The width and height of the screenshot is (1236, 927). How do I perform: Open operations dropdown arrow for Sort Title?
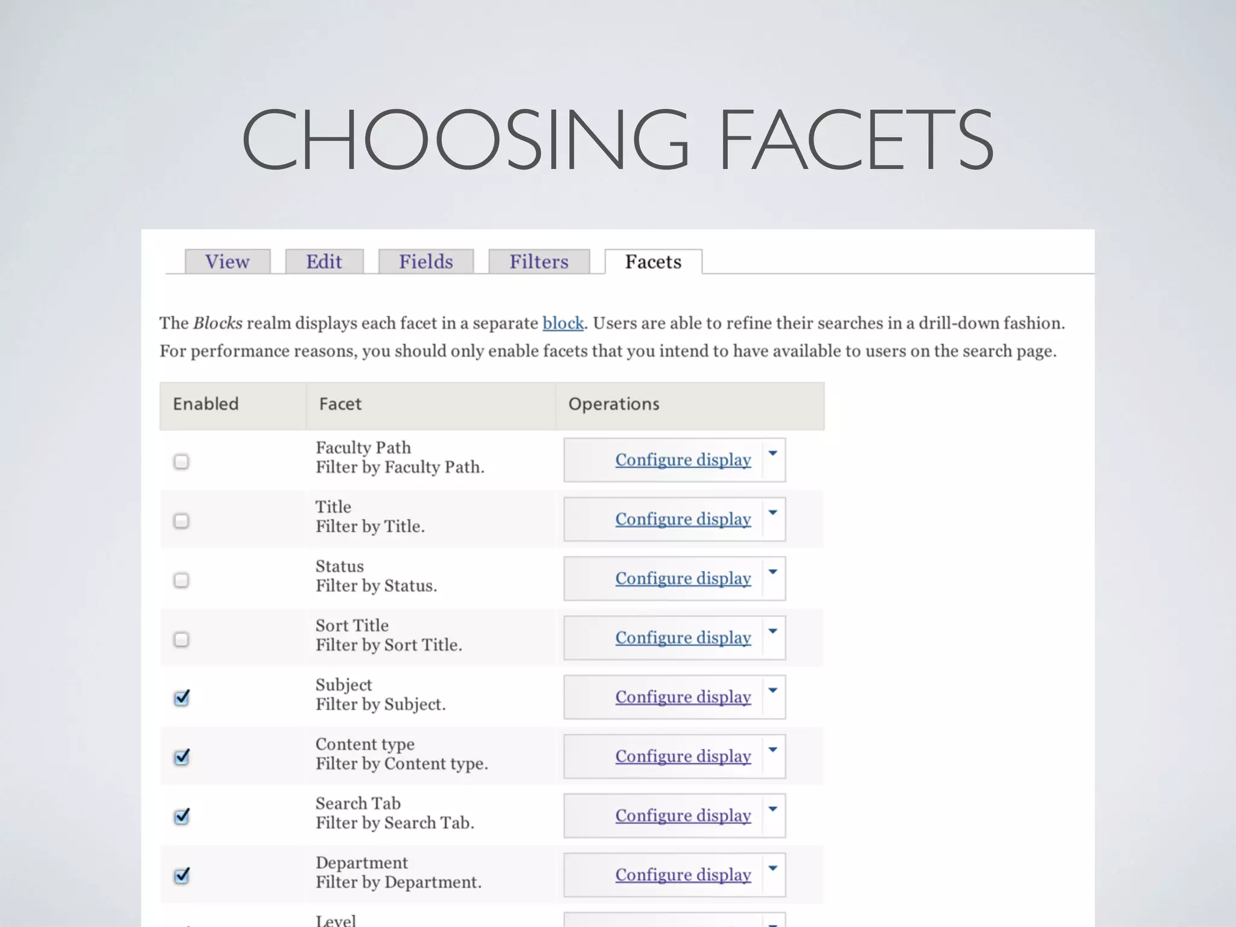[773, 631]
